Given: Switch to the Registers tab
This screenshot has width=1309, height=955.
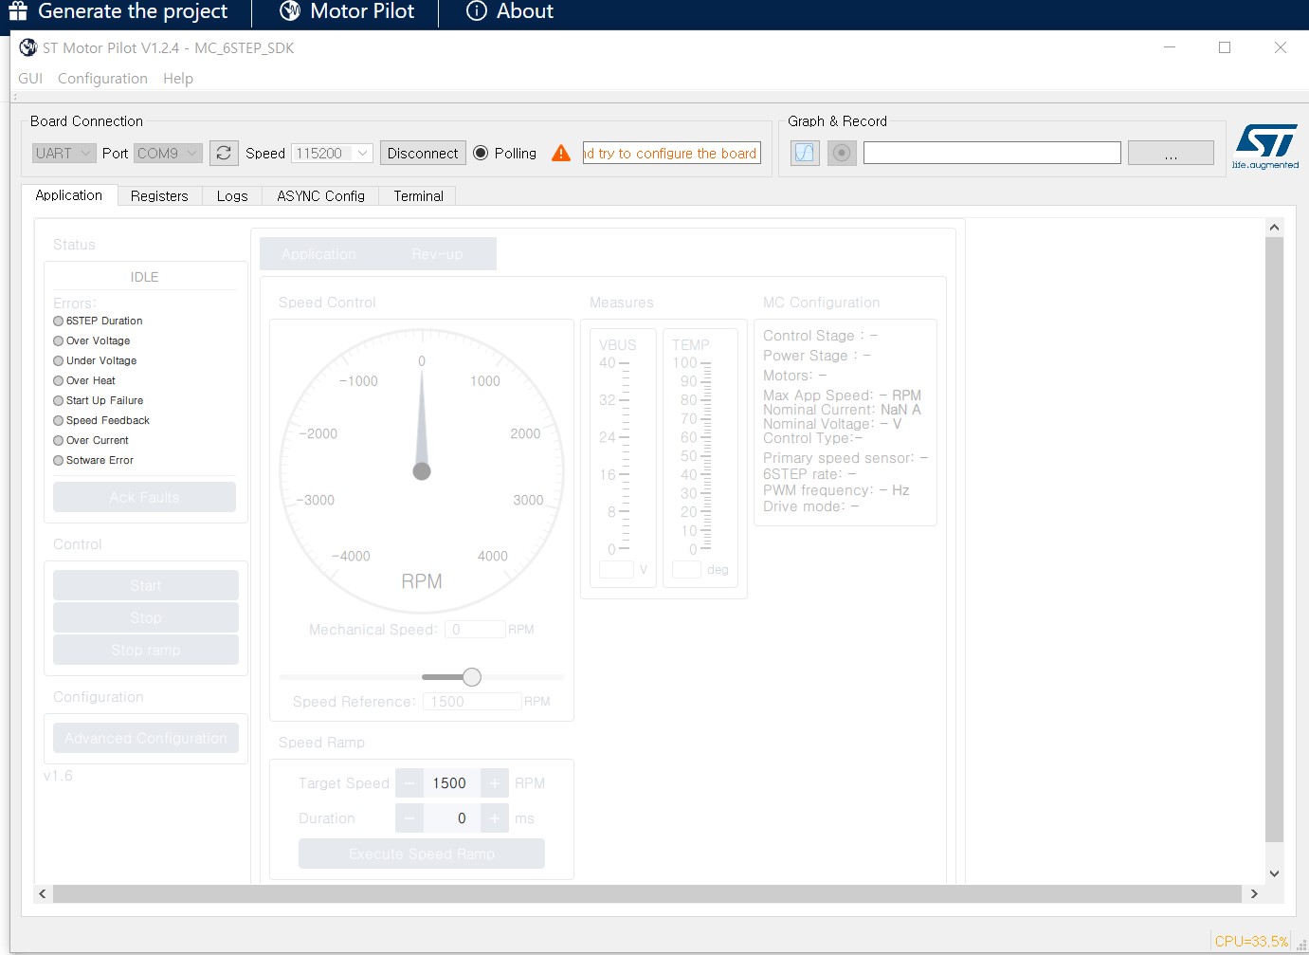Looking at the screenshot, I should pyautogui.click(x=158, y=195).
